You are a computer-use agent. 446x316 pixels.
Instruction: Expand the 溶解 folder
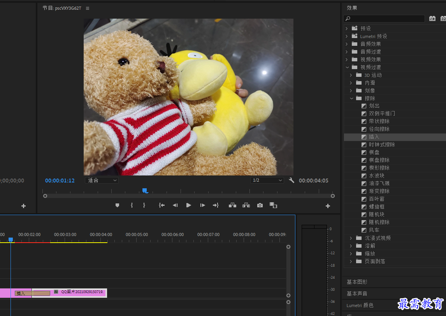point(351,246)
